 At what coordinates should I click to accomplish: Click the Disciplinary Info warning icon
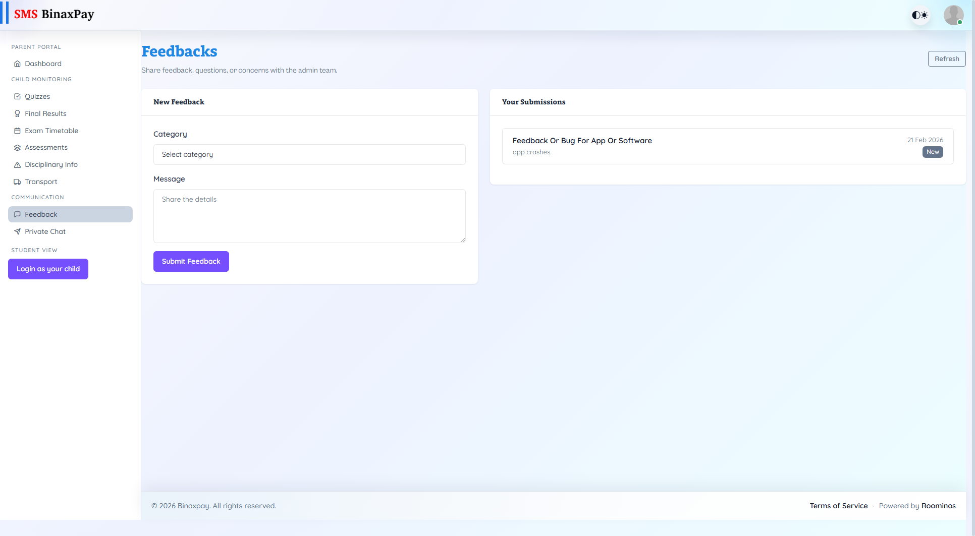[x=18, y=164]
